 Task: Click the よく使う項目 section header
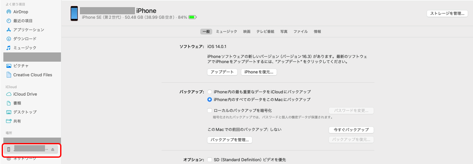pyautogui.click(x=16, y=5)
